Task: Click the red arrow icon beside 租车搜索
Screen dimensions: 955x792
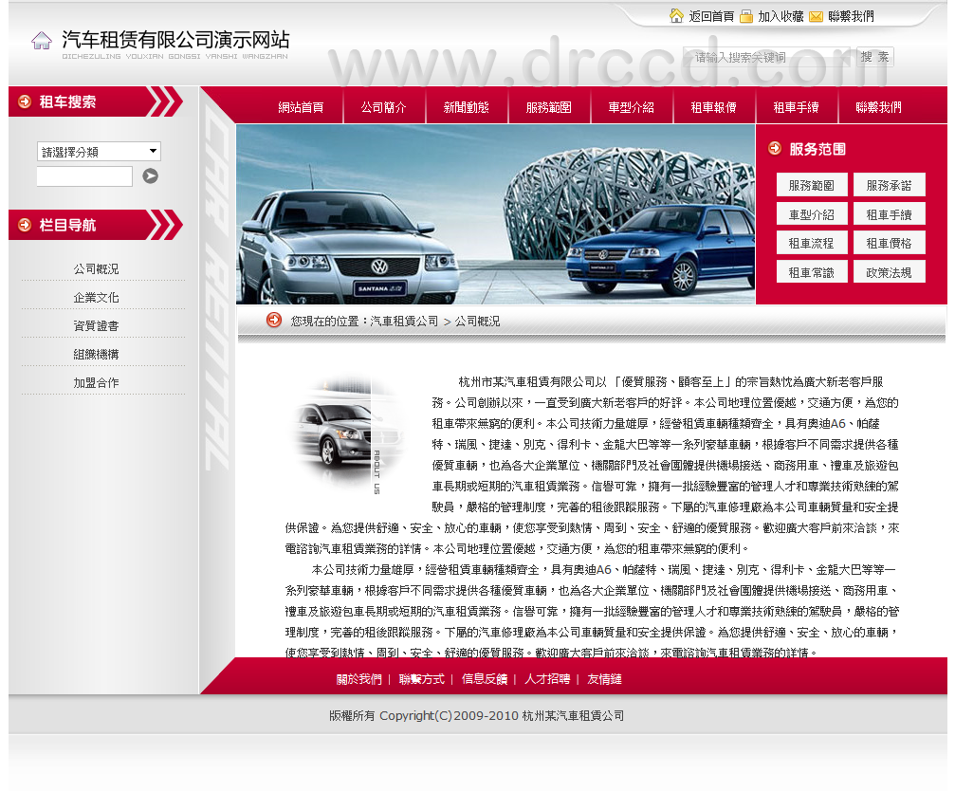Action: [x=25, y=101]
